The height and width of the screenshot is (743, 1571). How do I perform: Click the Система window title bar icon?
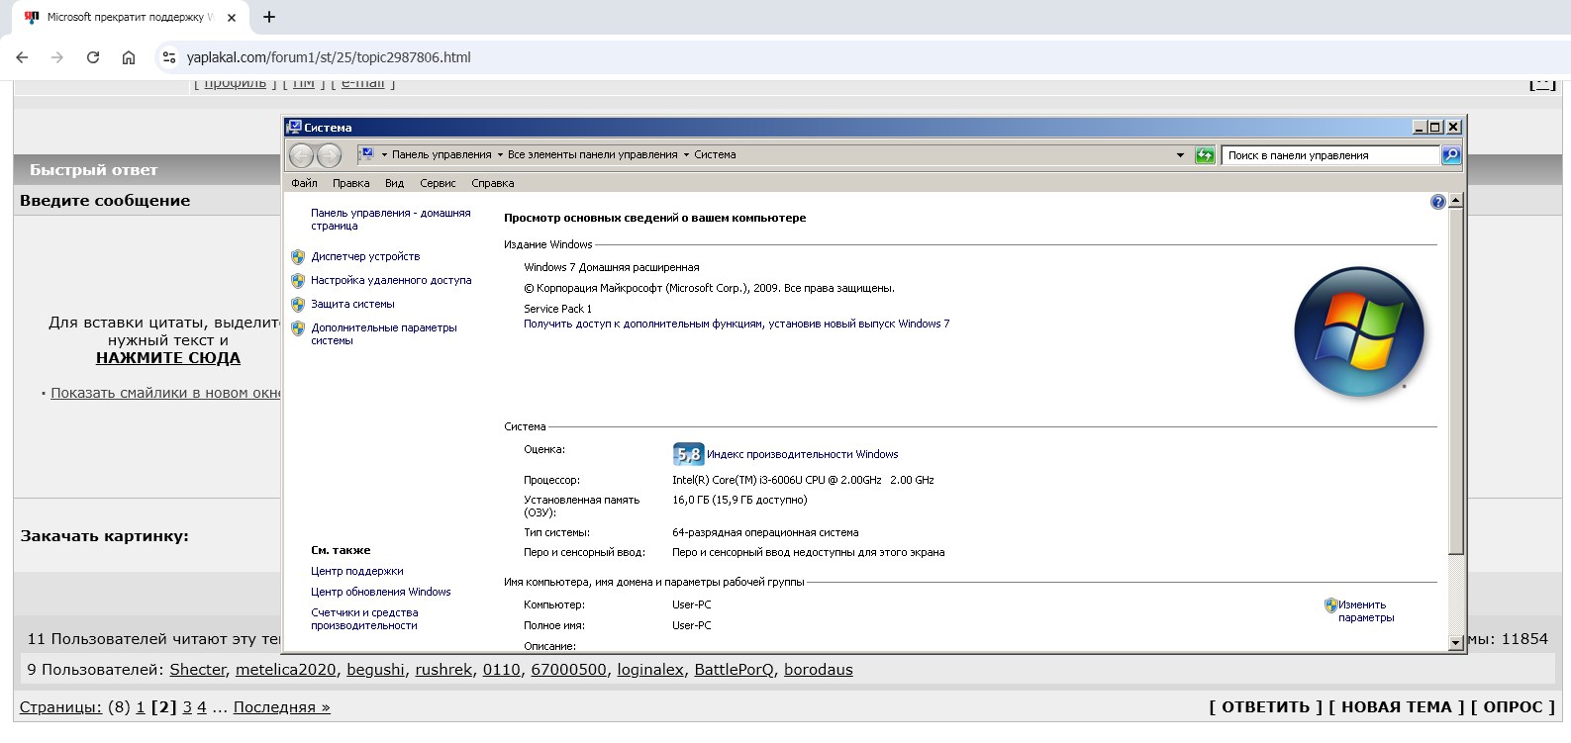click(294, 127)
